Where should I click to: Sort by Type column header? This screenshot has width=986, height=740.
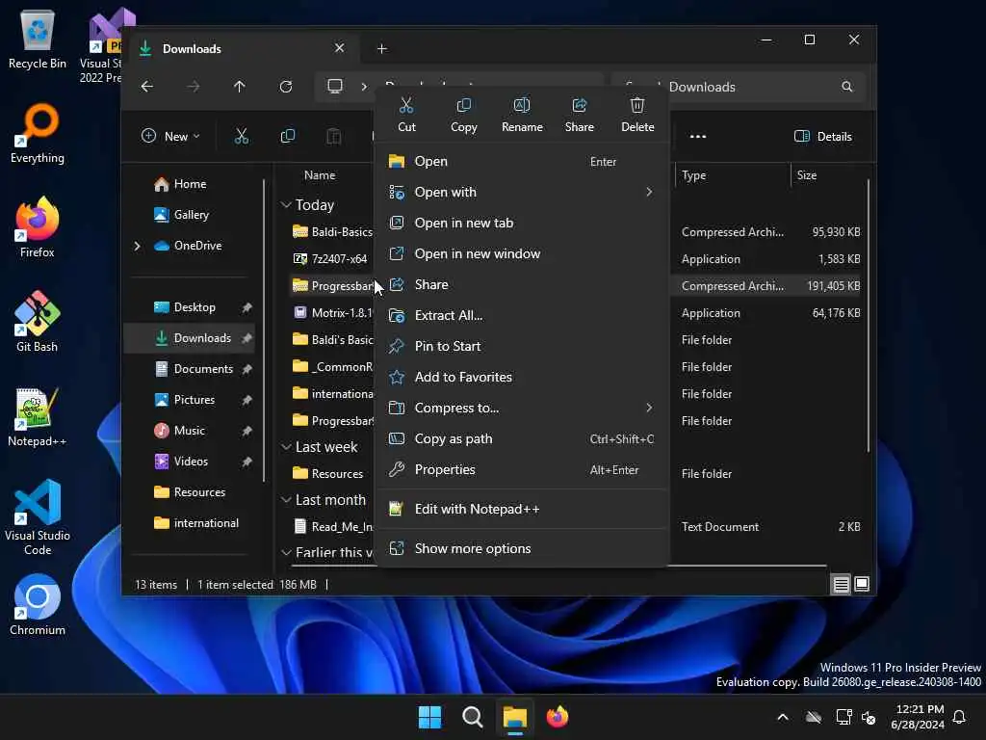coord(733,175)
